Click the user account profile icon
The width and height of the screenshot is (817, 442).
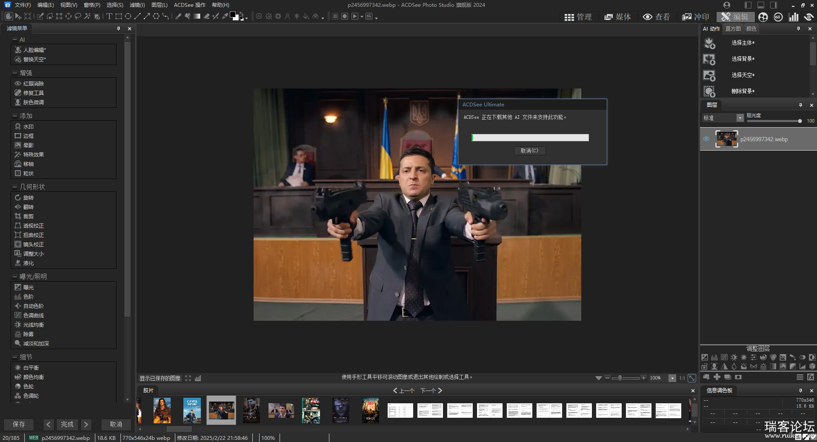[727, 5]
